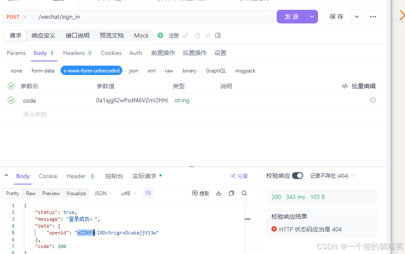Open the request Headers tab
The height and width of the screenshot is (254, 405).
[x=78, y=53]
